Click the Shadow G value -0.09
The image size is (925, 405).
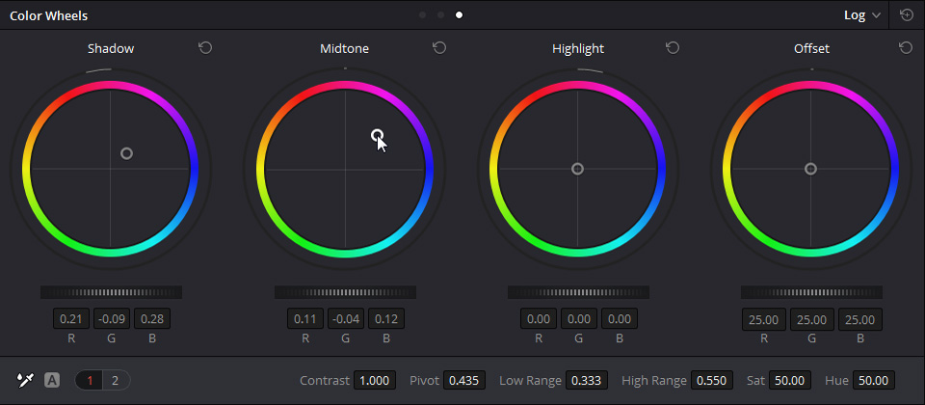[x=112, y=319]
